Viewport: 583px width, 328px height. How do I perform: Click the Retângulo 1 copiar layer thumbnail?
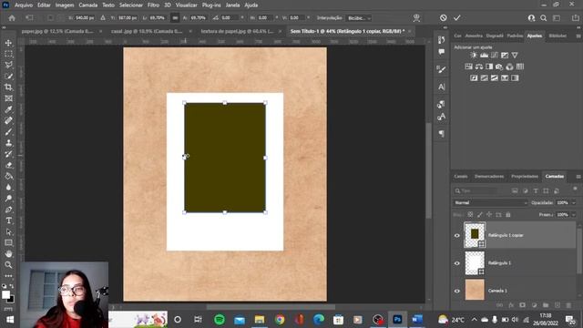(475, 235)
